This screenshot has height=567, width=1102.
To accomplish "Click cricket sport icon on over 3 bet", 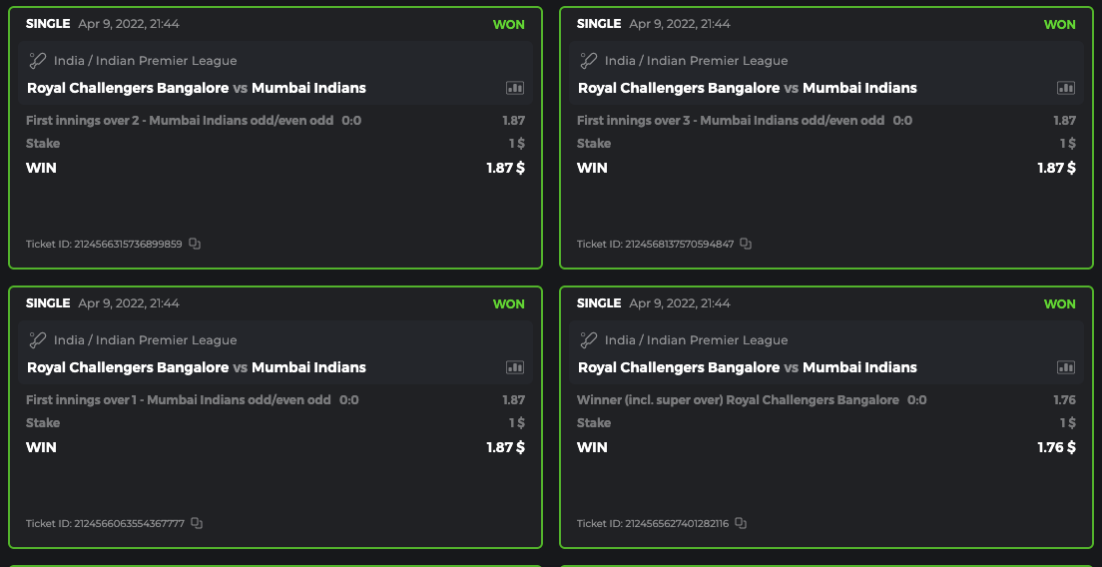I will (x=589, y=61).
